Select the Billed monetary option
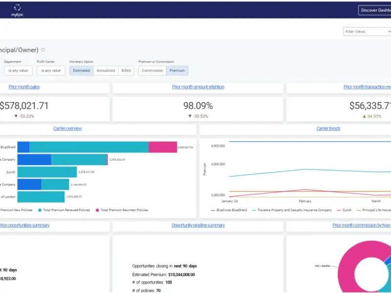The width and height of the screenshot is (391, 293). pos(126,70)
